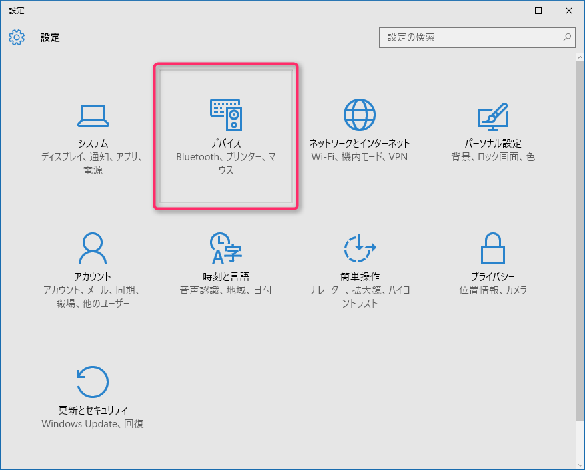Select the ディスプレイ、通知、アプリ、電源 subtitle text
Viewport: 585px width, 470px height.
(93, 164)
